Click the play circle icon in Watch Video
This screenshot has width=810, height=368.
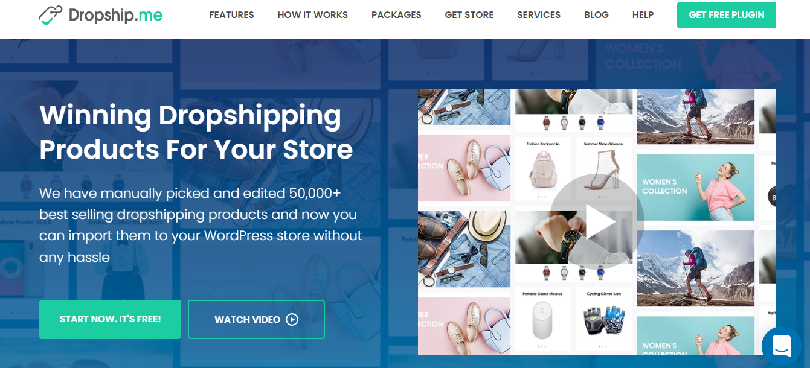click(x=292, y=319)
